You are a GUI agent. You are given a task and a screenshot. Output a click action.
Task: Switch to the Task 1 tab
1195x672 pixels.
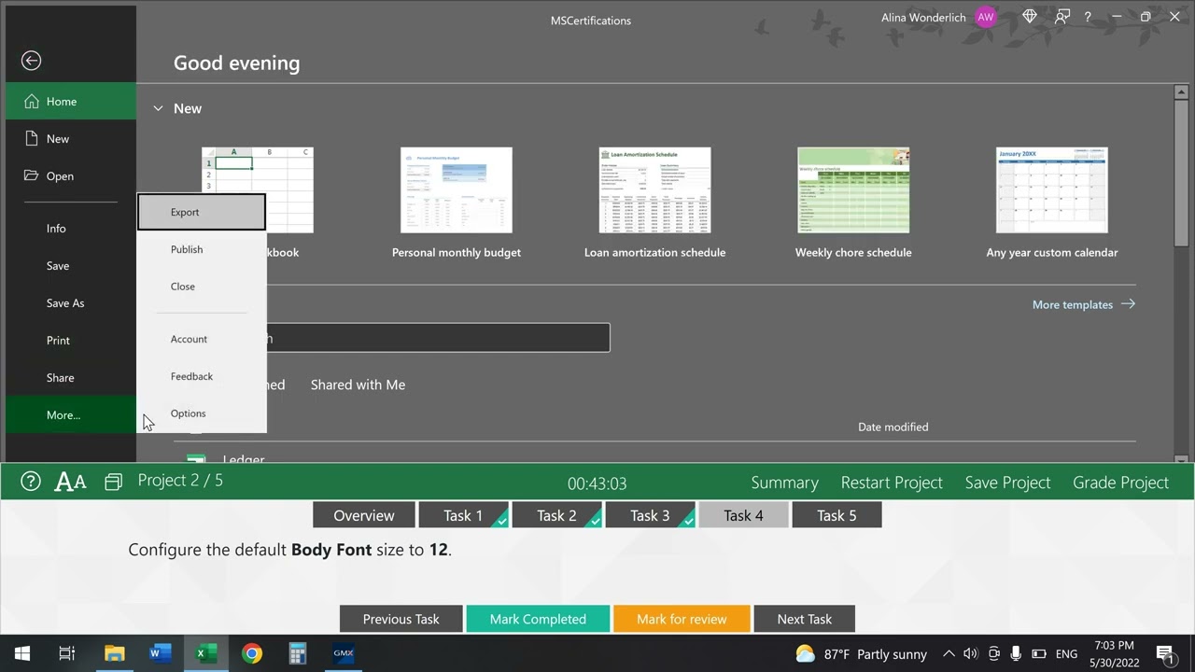tap(463, 515)
